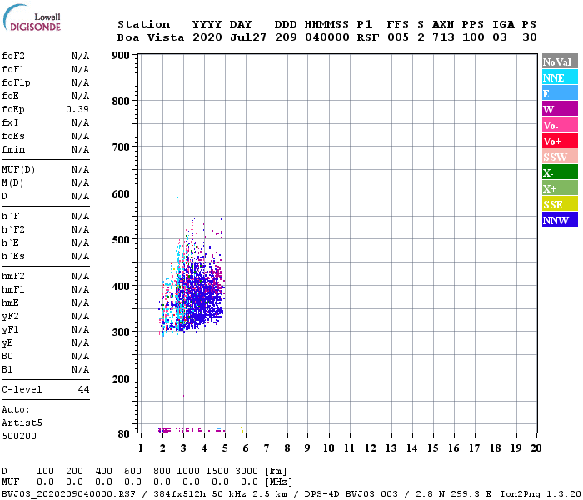Screen dimensions: 583x500
Task: Click the h`F2 parameter label
Action: [x=13, y=229]
